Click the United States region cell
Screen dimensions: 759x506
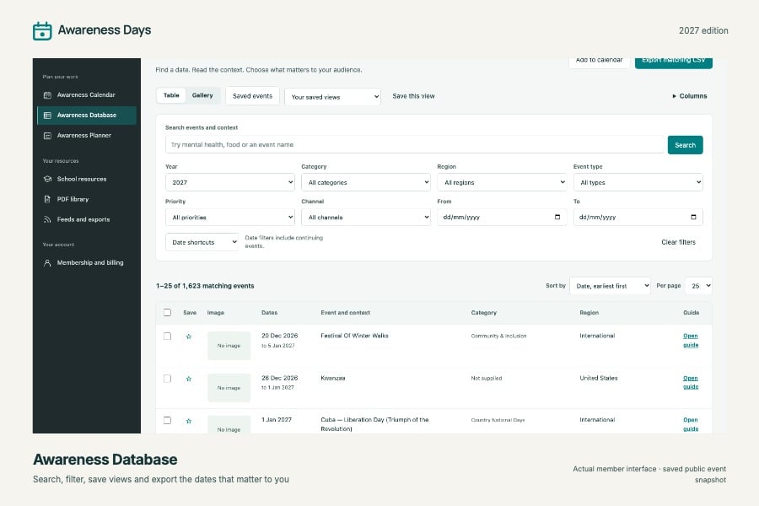(598, 378)
